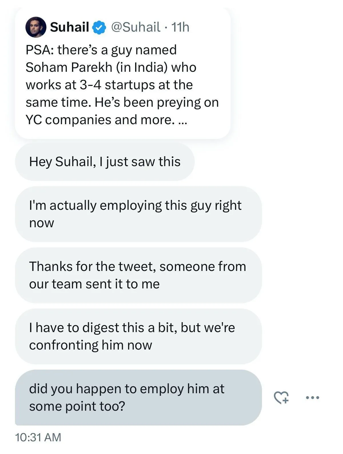Viewport: 343px width, 454px height.
Task: Expand the truncated tweet via trailing ellipsis
Action: point(182,120)
